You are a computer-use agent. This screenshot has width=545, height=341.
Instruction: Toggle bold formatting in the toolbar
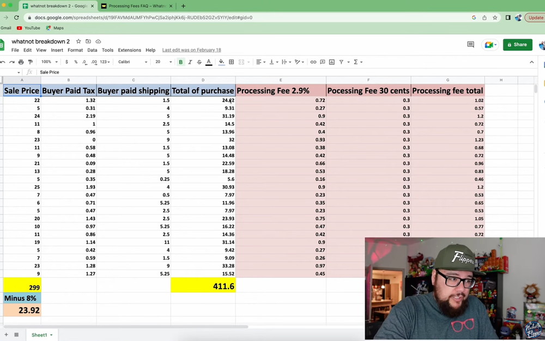(x=181, y=62)
